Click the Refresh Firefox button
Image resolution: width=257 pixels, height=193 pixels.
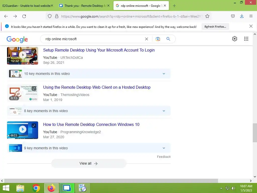point(215,27)
